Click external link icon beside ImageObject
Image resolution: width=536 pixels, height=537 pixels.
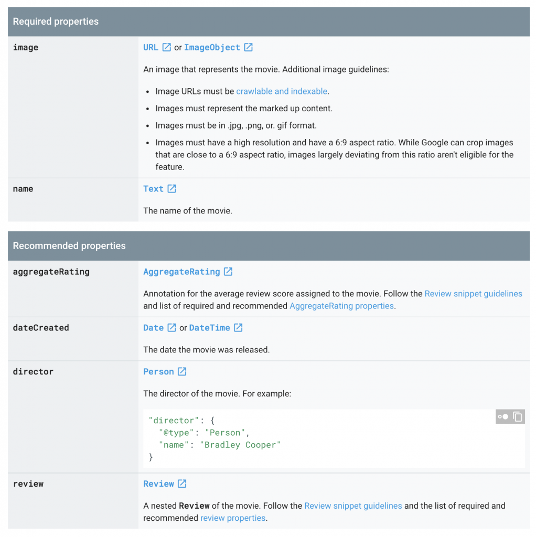pos(248,47)
